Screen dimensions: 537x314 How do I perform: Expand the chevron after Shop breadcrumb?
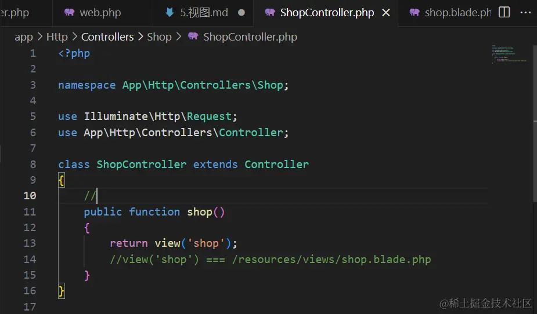pos(178,36)
